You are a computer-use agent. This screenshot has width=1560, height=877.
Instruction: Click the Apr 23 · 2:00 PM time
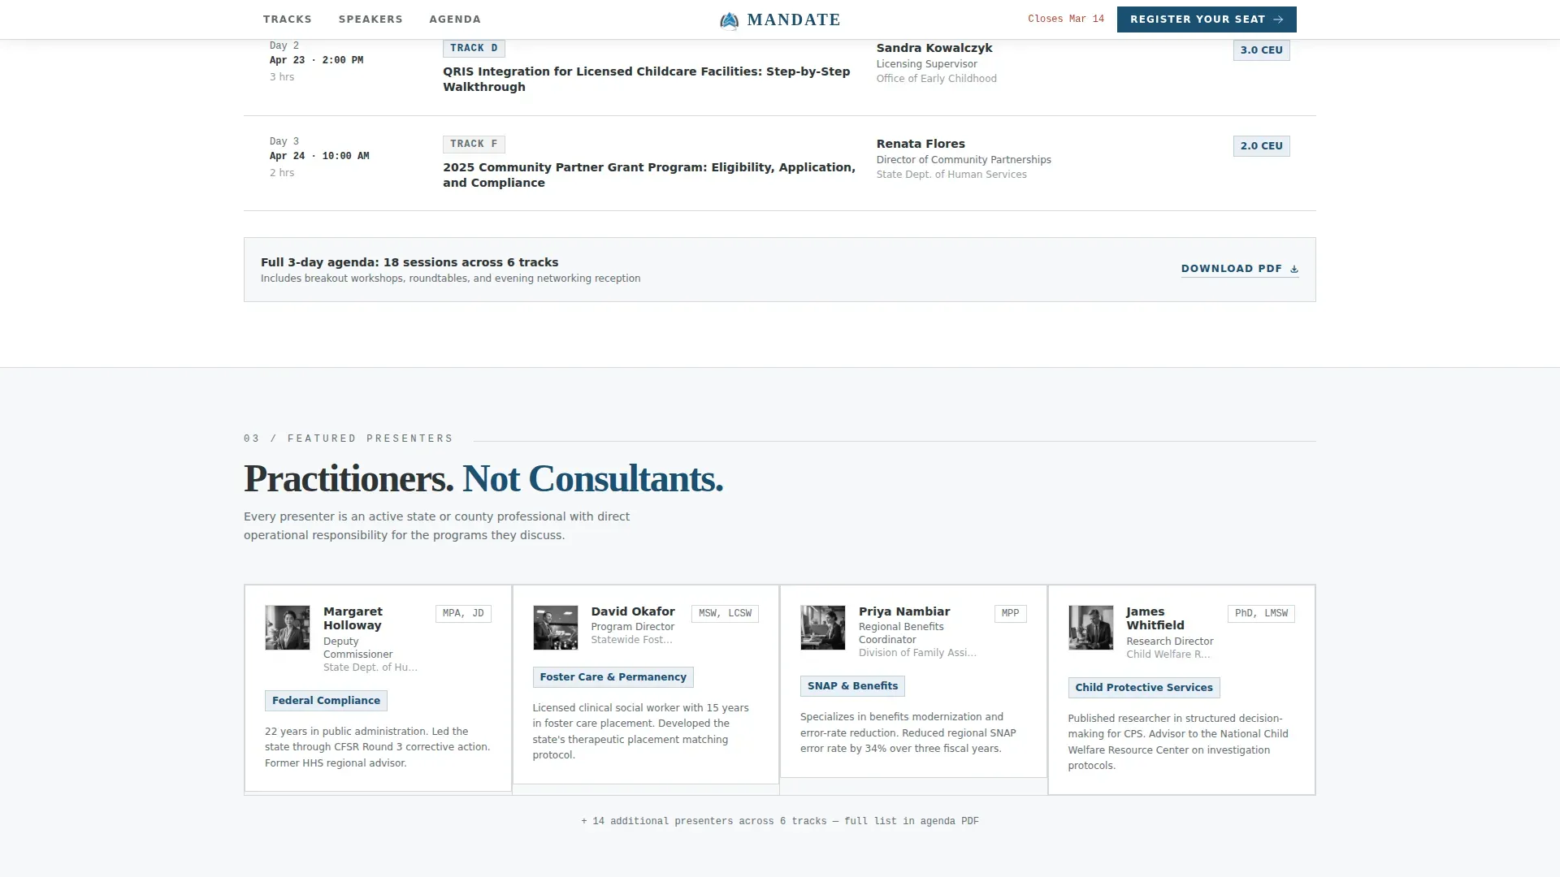point(316,61)
